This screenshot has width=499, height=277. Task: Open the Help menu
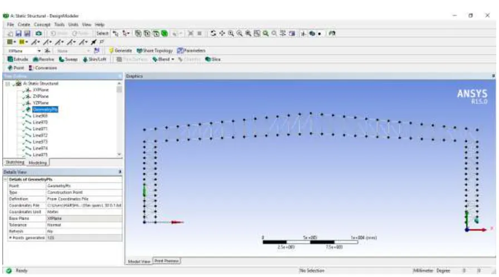point(100,24)
